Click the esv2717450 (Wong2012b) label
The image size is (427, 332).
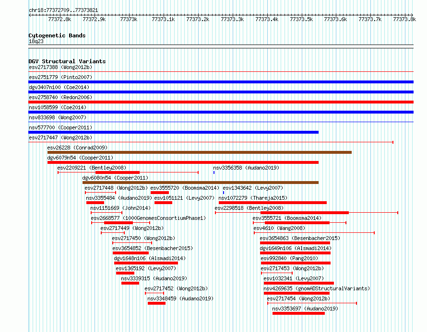143,238
